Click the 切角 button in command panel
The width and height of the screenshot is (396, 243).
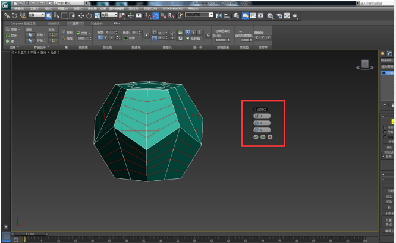[x=389, y=202]
